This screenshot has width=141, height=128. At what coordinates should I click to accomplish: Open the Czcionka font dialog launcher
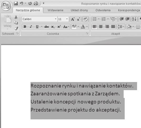(87, 33)
